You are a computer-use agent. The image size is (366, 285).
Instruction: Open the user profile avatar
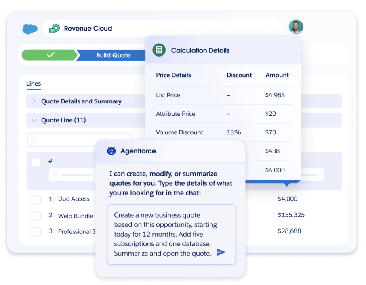[x=296, y=27]
